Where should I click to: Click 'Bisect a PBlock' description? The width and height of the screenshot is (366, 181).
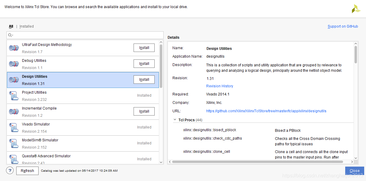288,131
